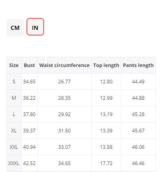This screenshot has height=172, width=162.
Task: Select the Waist circumference header
Action: (x=64, y=65)
